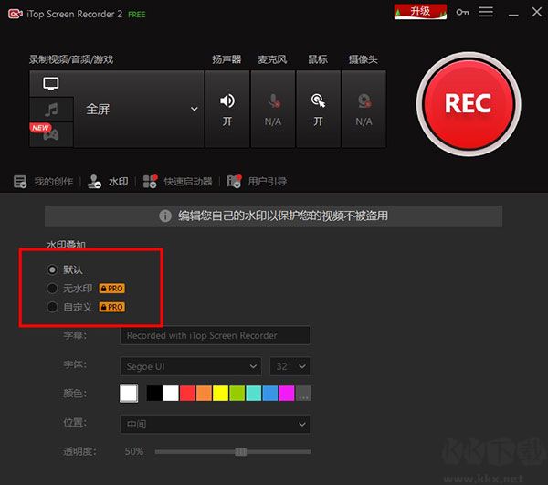The image size is (548, 485).
Task: Toggle the webcam 摄像头 N/A button
Action: point(364,109)
